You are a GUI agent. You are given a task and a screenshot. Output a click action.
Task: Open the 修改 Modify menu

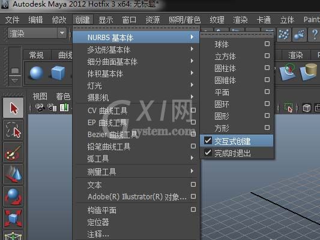pyautogui.click(x=59, y=20)
